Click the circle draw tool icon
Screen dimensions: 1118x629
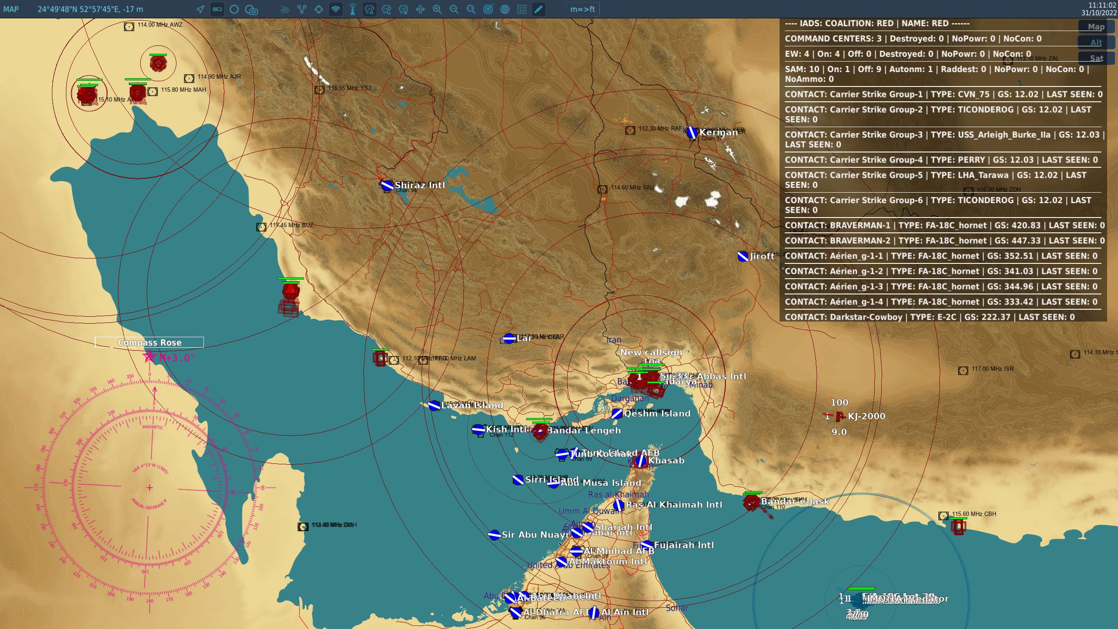[x=234, y=9]
